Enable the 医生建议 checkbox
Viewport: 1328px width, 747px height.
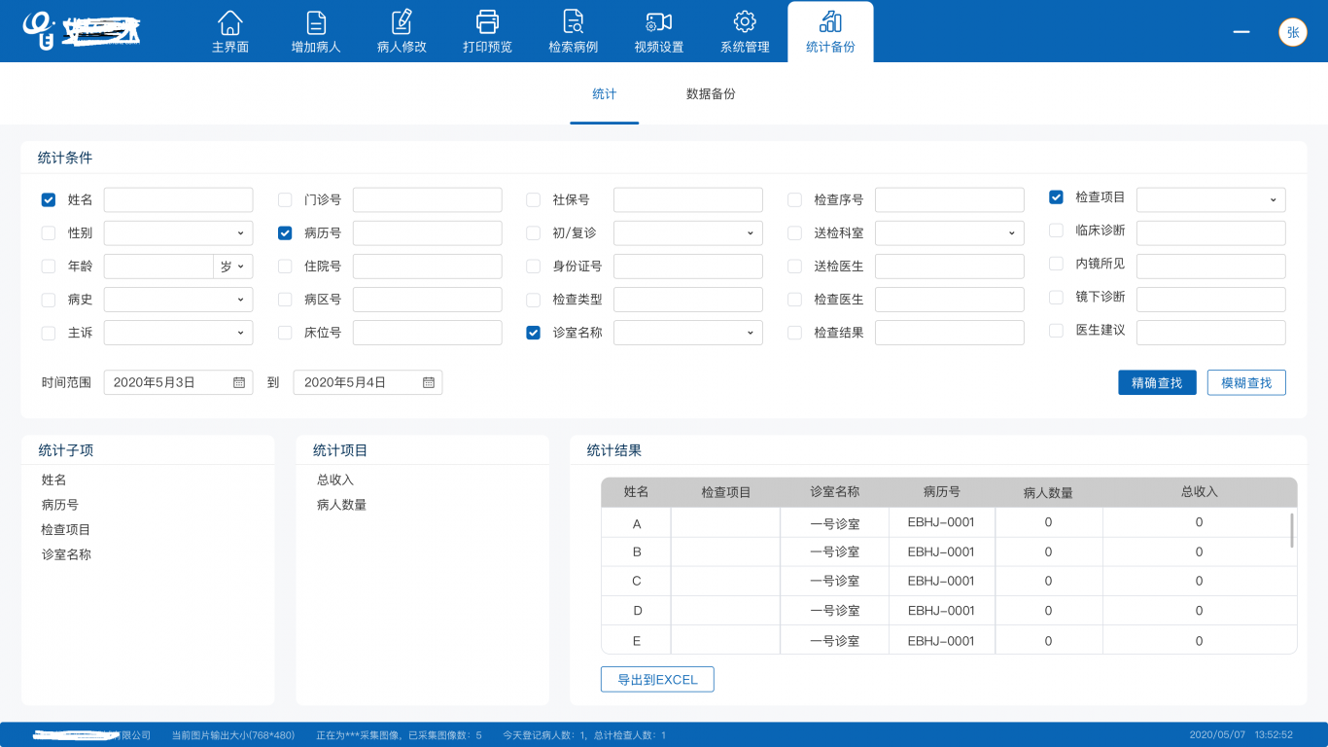point(1056,330)
